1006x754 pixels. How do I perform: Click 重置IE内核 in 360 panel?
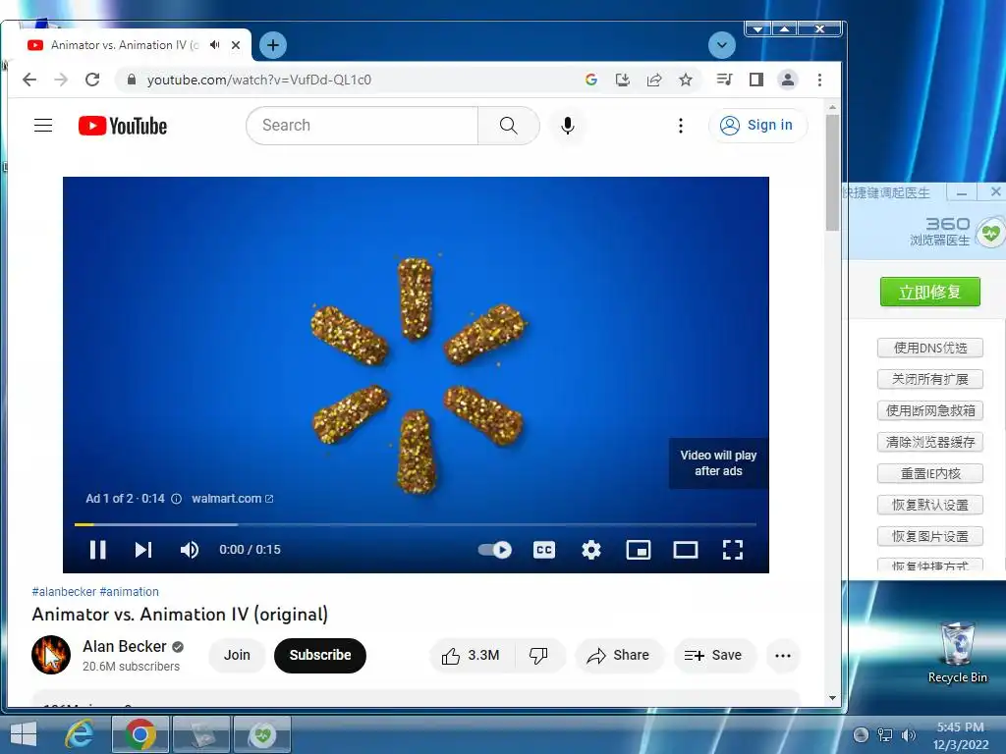929,473
